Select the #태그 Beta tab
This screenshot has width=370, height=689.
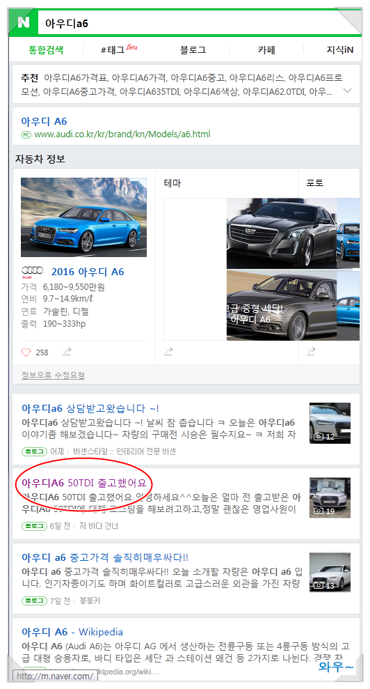118,49
